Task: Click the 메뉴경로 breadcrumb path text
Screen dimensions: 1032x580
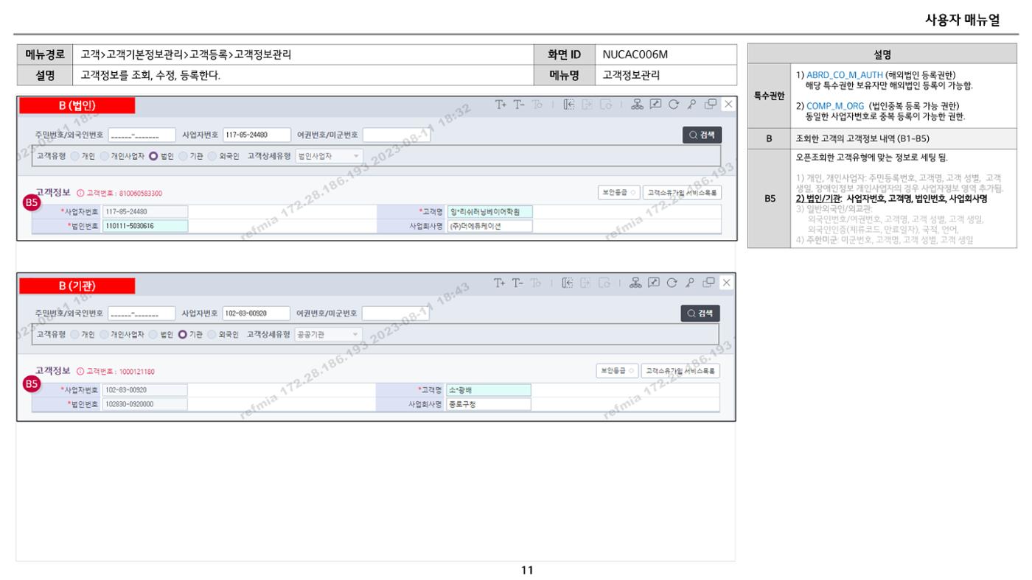Action: click(x=186, y=54)
